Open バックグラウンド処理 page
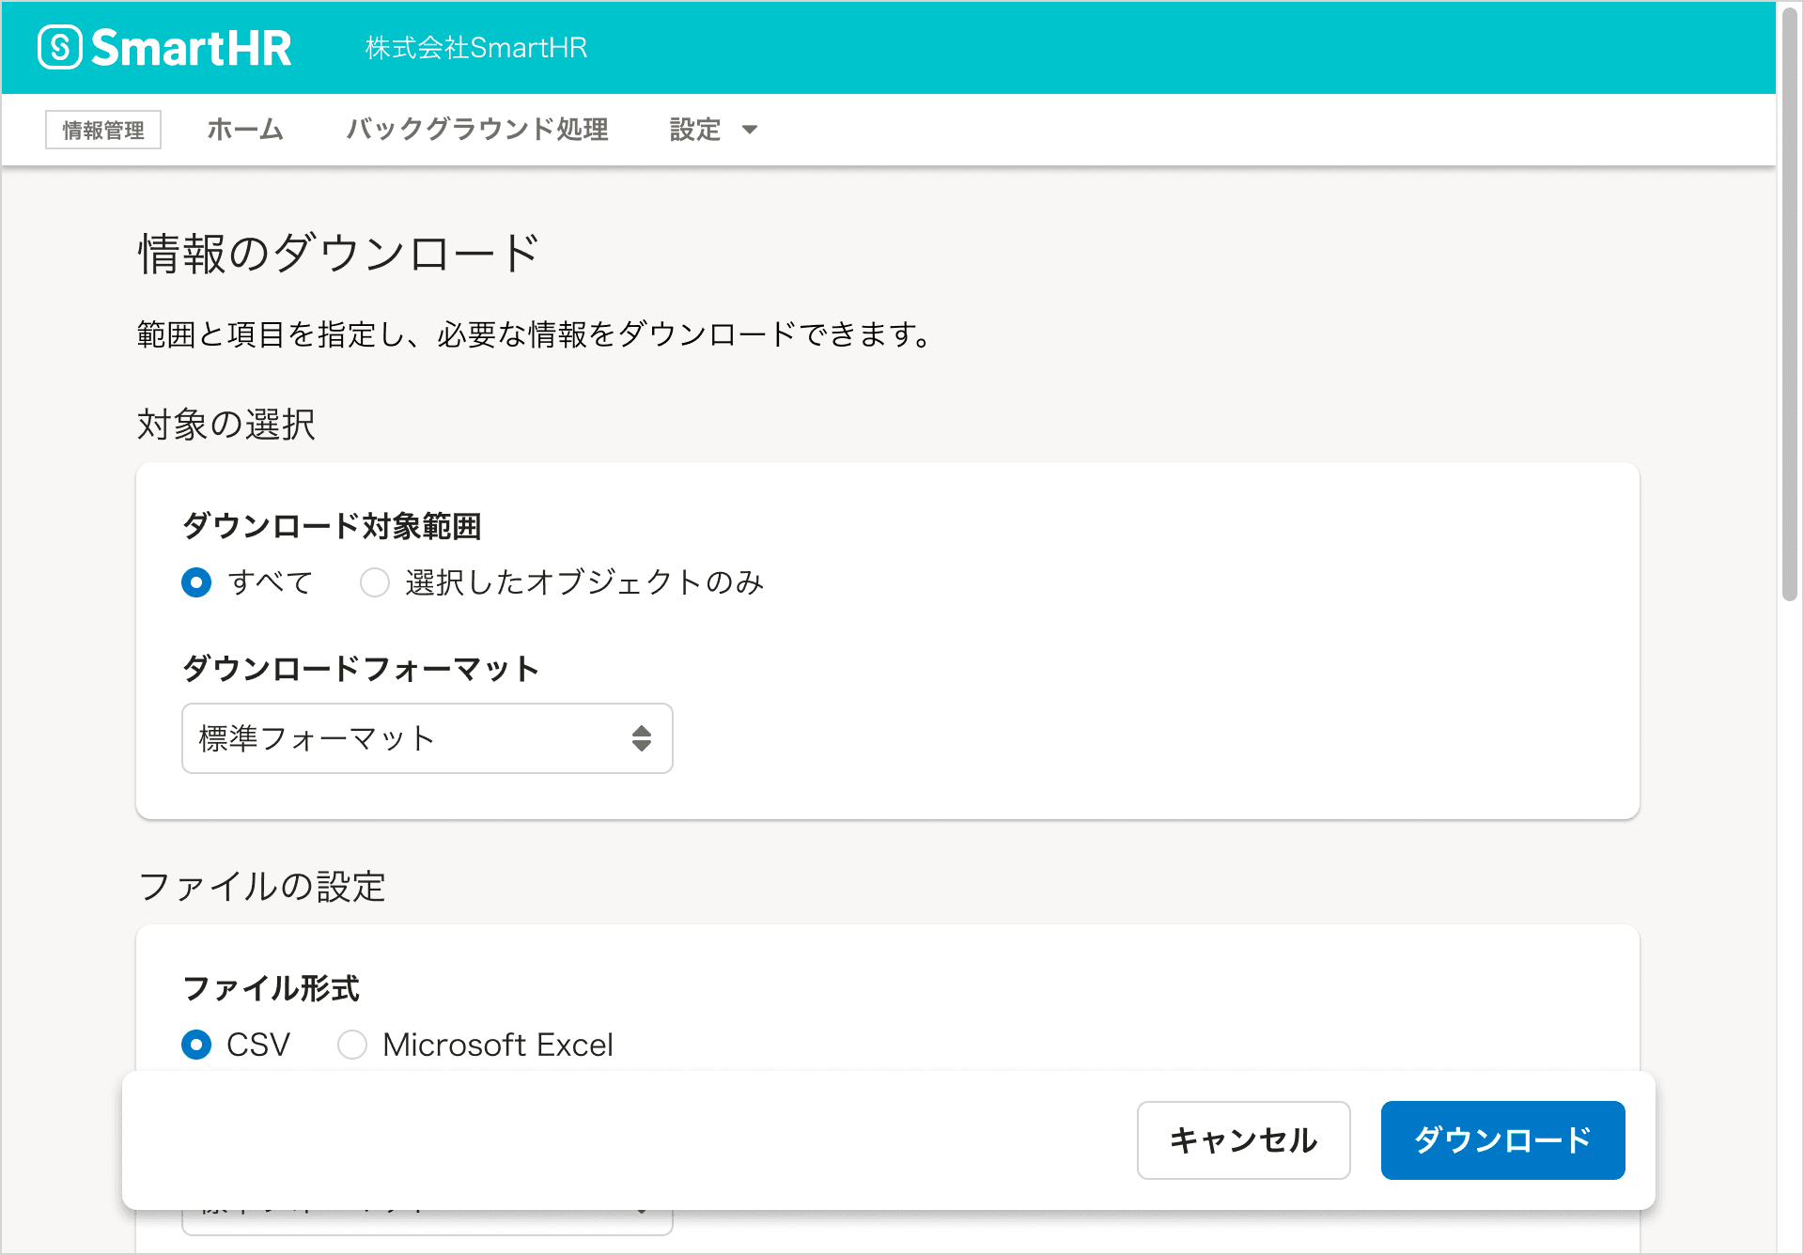The height and width of the screenshot is (1255, 1804). pos(477,131)
